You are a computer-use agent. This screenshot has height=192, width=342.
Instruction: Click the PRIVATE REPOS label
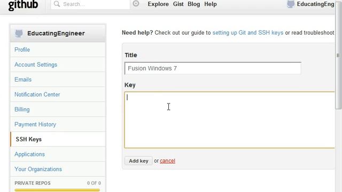pos(33,183)
